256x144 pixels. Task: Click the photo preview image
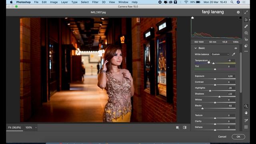click(x=98, y=70)
